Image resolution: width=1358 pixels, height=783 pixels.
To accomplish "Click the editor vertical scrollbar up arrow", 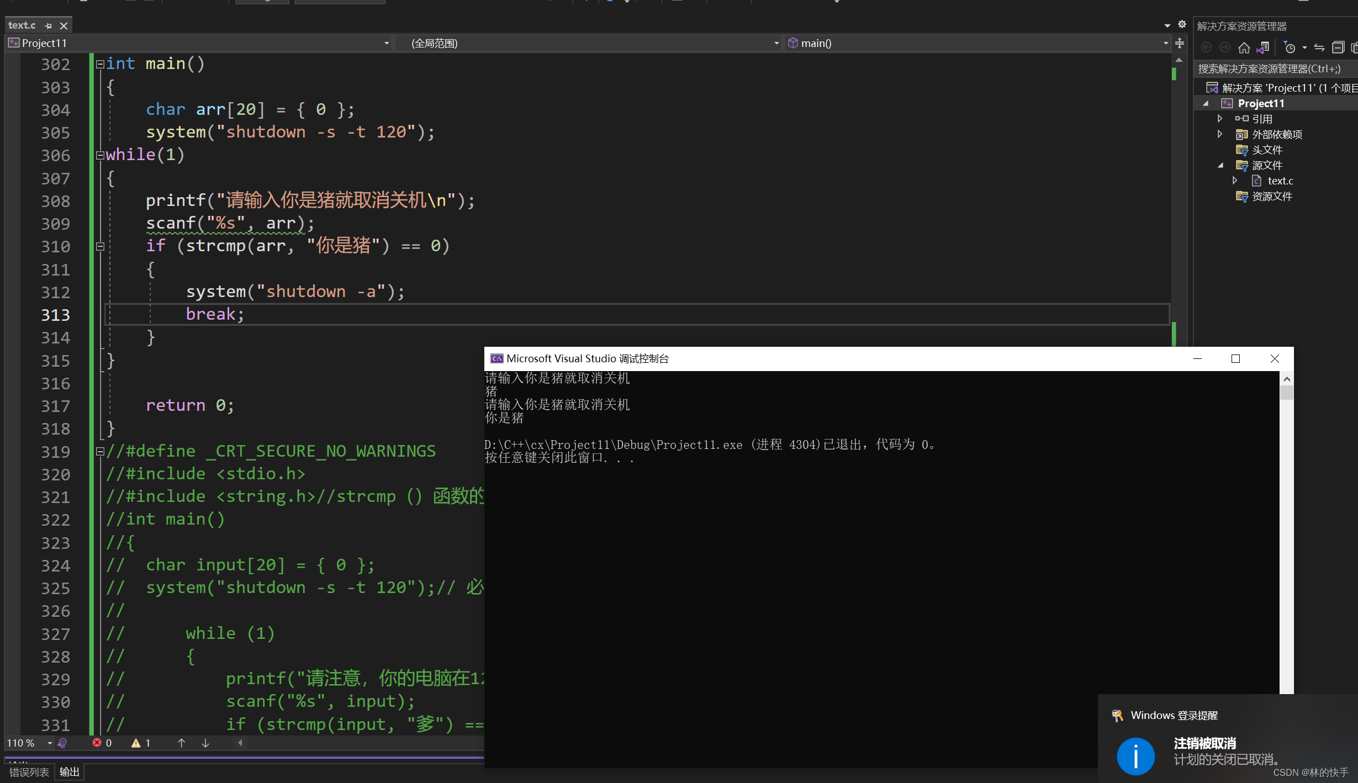I will point(1179,60).
